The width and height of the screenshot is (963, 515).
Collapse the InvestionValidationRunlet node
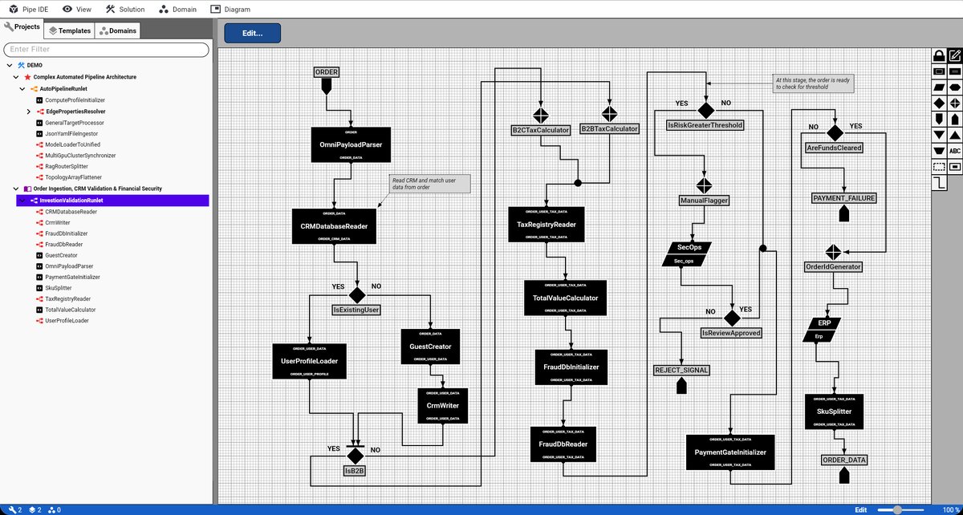coord(22,201)
